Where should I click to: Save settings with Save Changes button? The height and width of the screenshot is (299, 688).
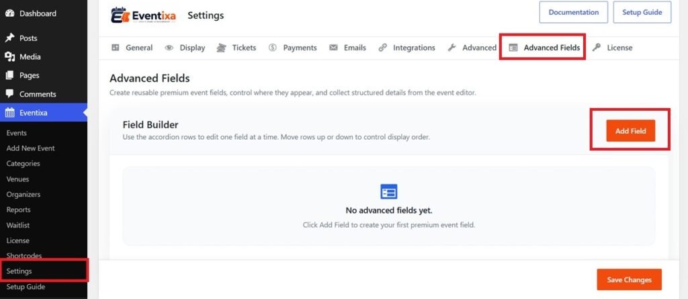629,280
